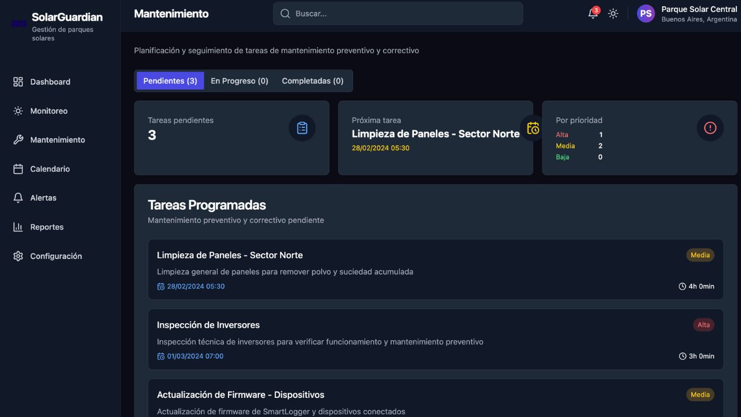
Task: Switch to En Progreso (0) tab
Action: coord(240,81)
